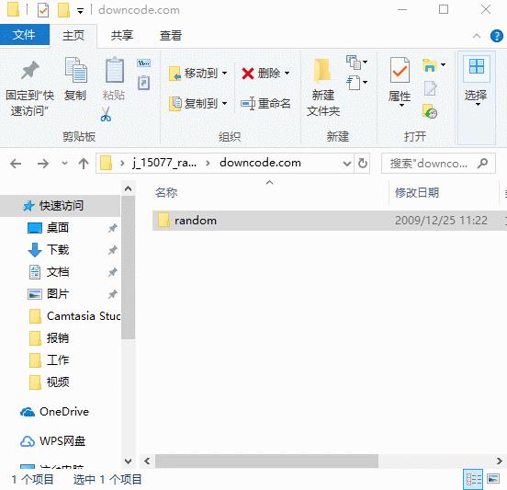Click the Copy icon in the clipboard group

(75, 70)
